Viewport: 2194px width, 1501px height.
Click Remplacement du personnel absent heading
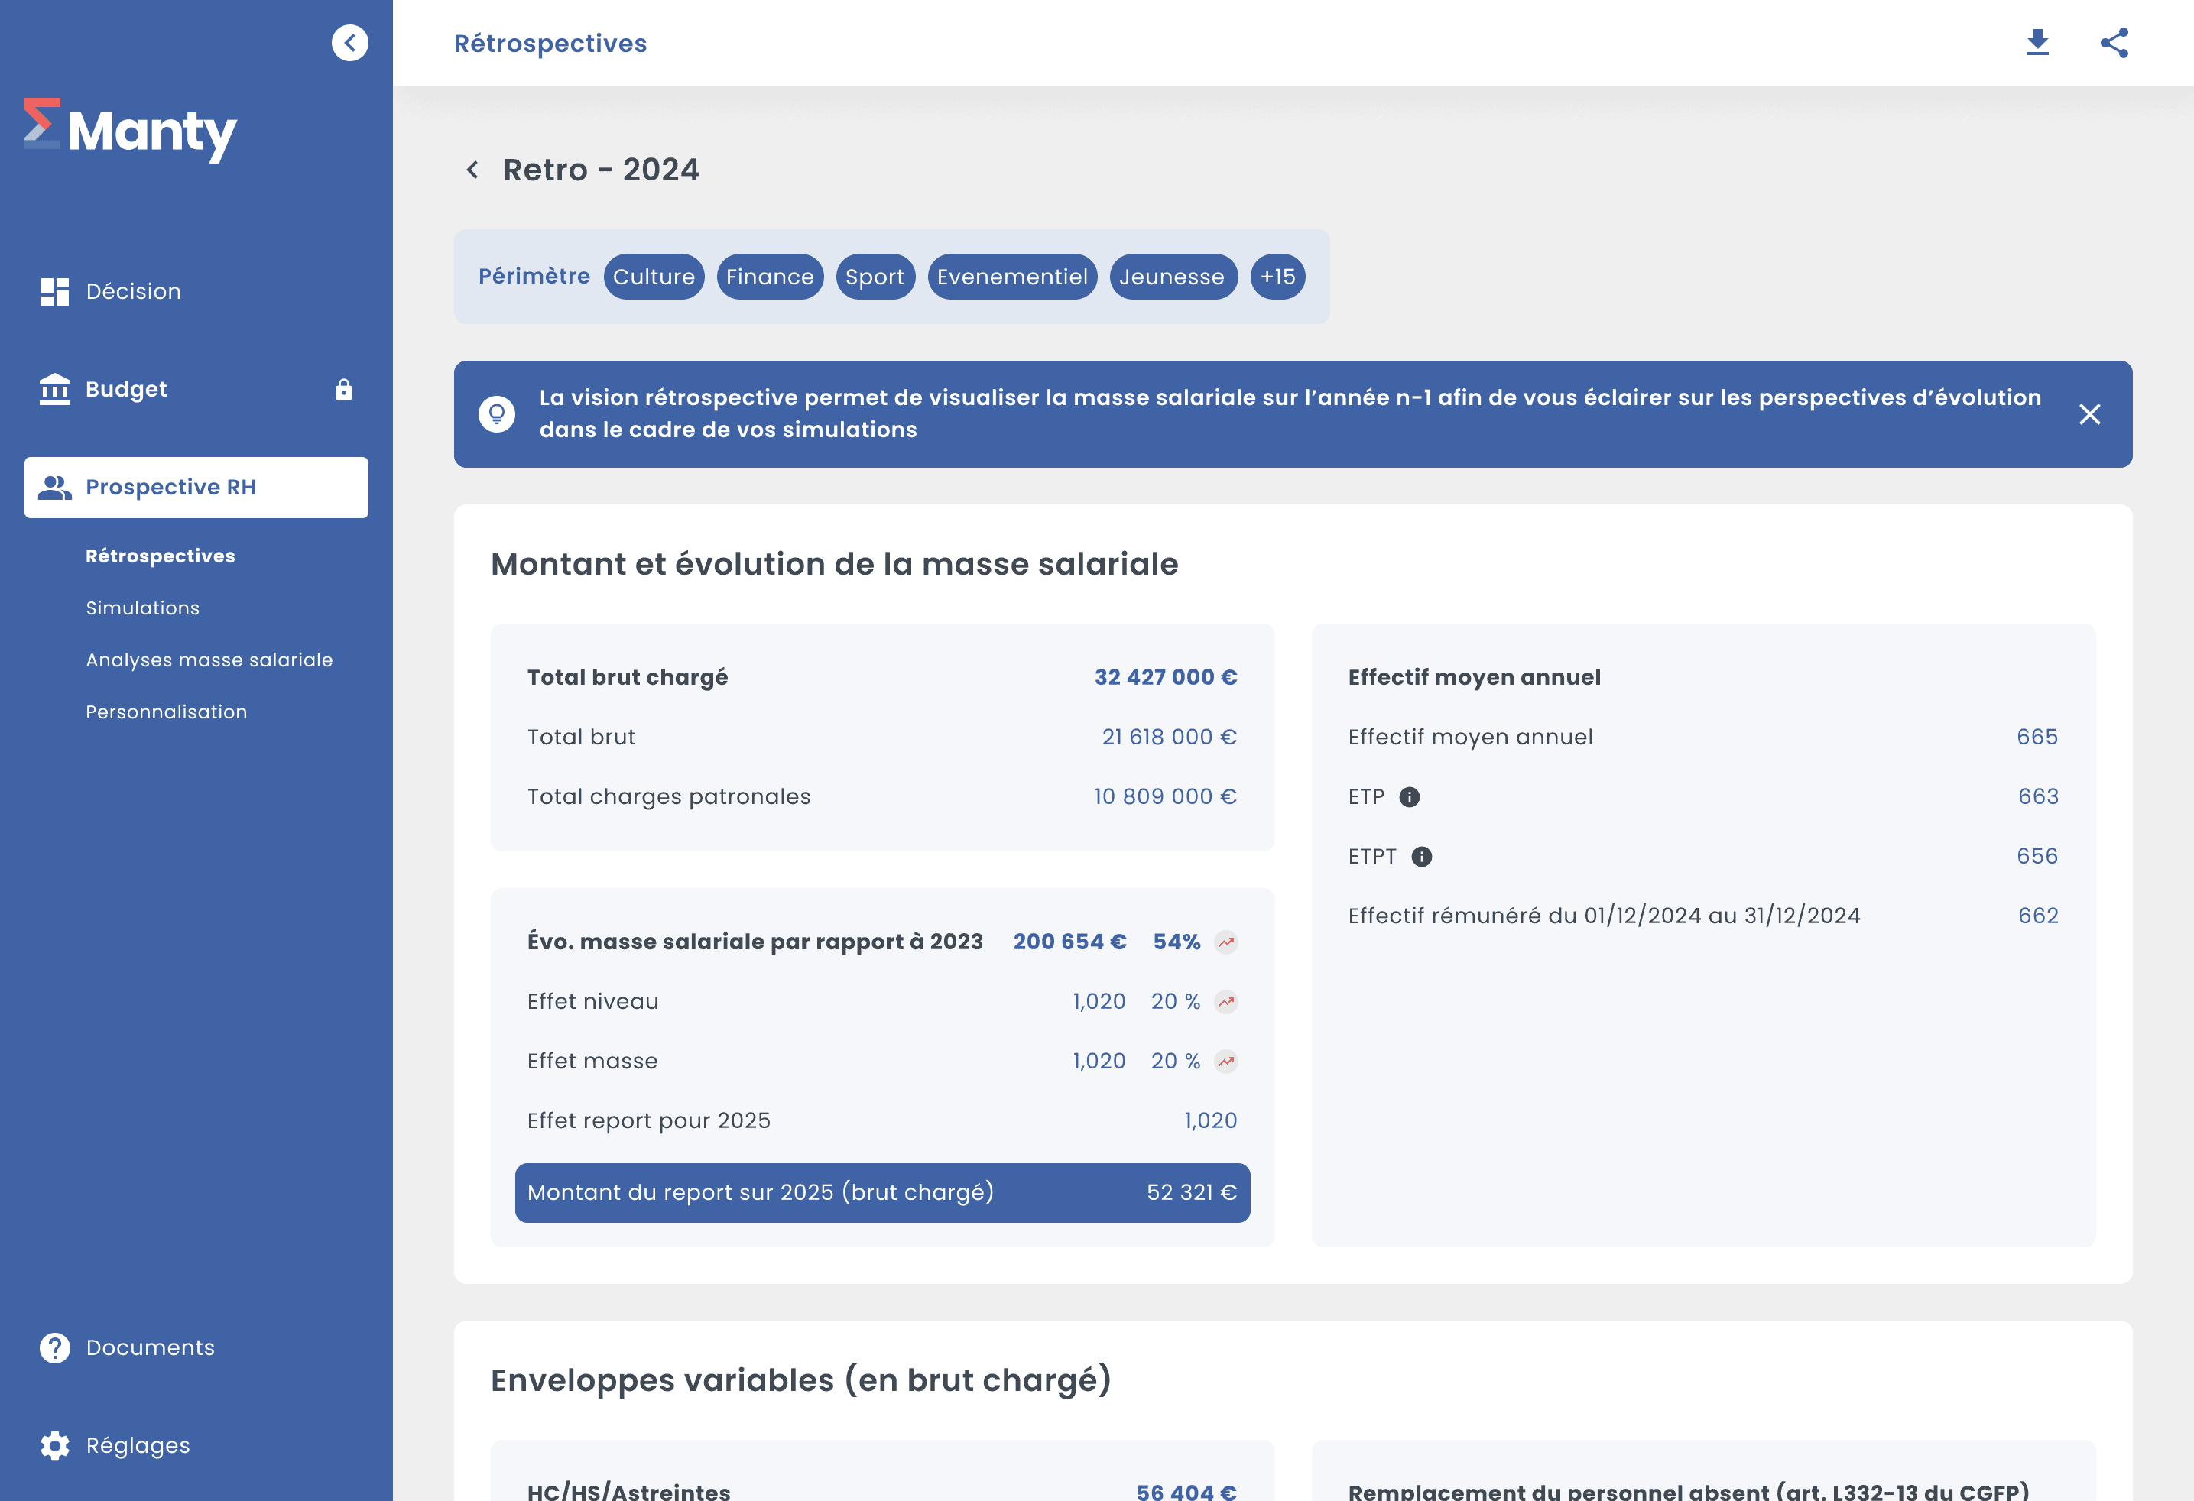pos(1688,1490)
